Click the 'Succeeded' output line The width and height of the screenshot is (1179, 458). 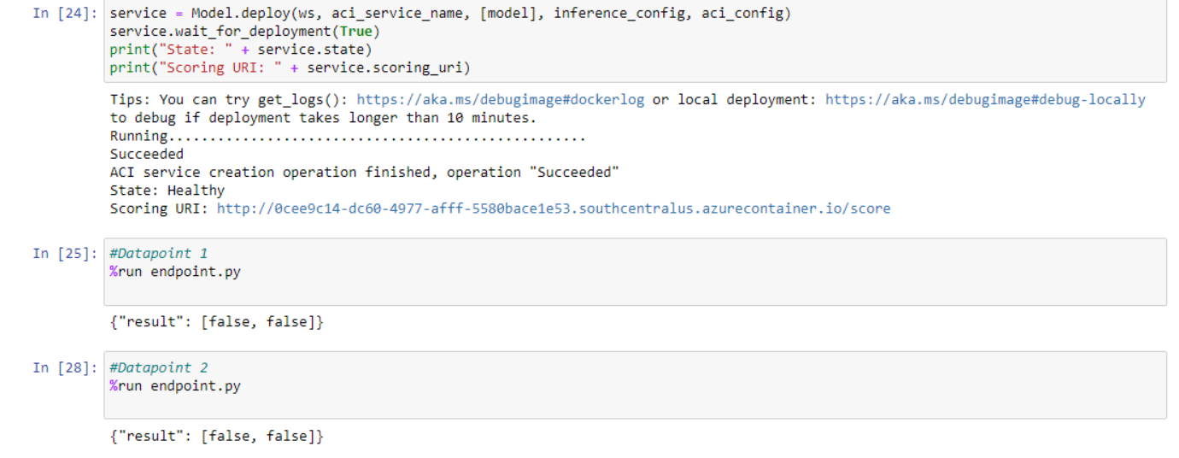(147, 155)
